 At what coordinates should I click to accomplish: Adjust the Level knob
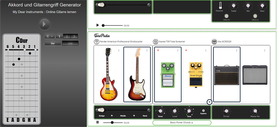pos(175,111)
